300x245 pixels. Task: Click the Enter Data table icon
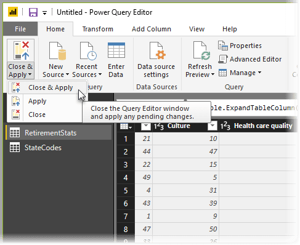click(116, 50)
